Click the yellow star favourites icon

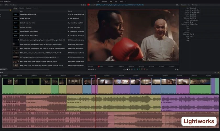[10, 10]
